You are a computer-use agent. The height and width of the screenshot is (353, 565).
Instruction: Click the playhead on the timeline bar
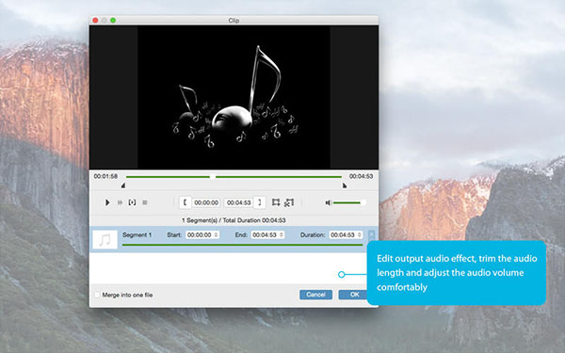click(x=213, y=177)
